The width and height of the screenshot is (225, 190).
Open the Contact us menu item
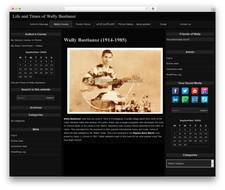pyautogui.click(x=185, y=24)
